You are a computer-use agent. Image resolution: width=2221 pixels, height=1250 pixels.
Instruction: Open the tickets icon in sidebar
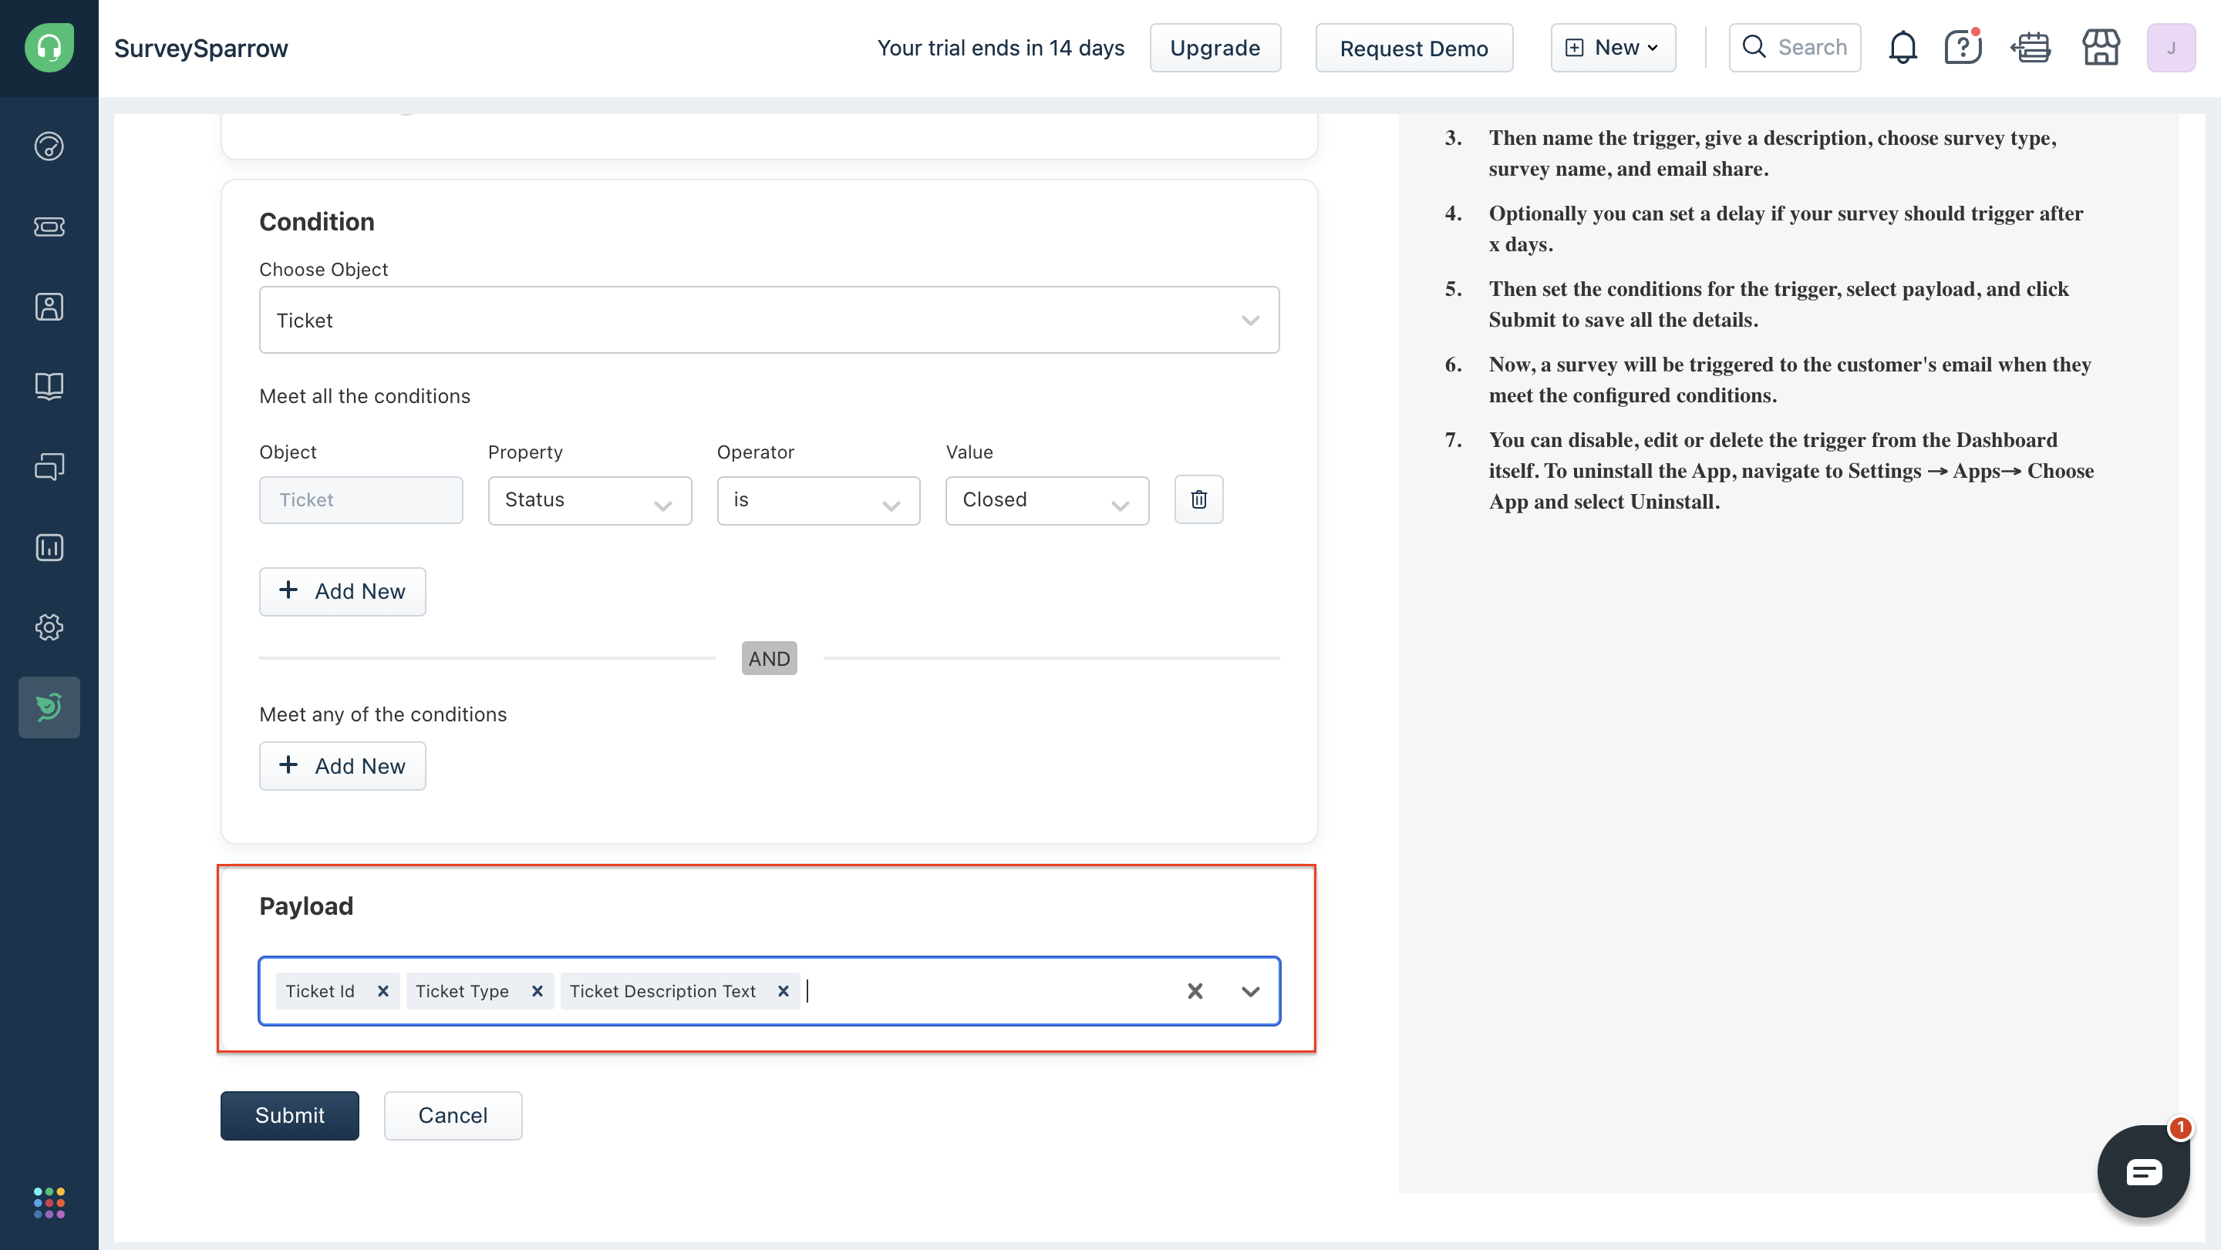49,227
